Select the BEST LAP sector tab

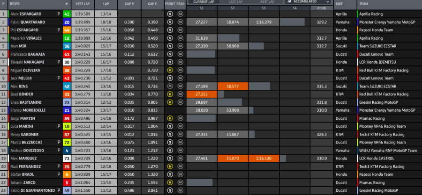pyautogui.click(x=266, y=2)
